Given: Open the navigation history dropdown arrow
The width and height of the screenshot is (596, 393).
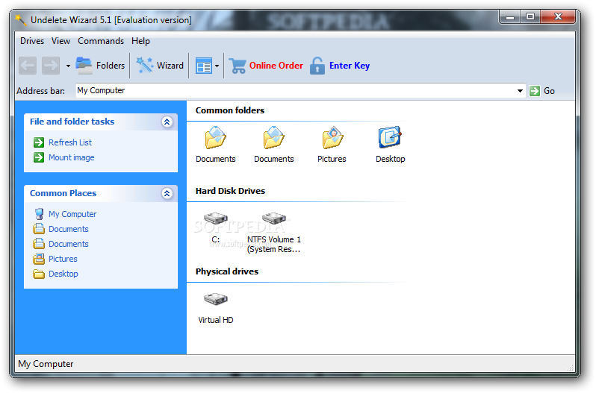Looking at the screenshot, I should [x=68, y=66].
